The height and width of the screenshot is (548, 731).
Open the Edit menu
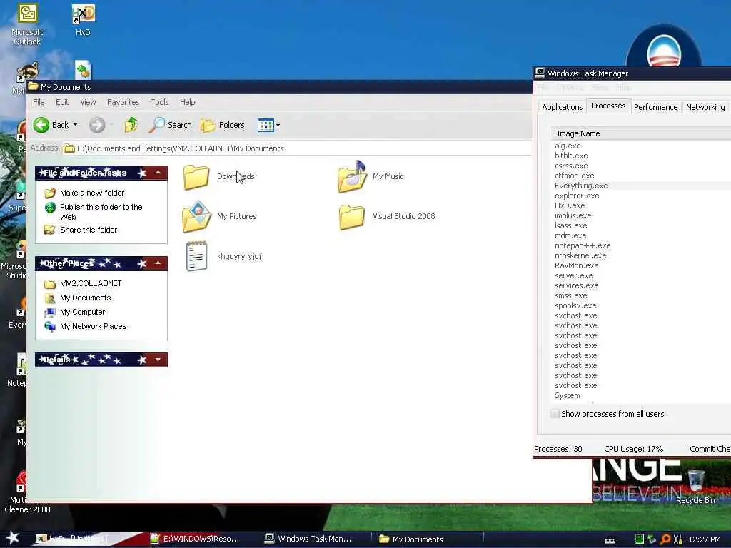[62, 102]
